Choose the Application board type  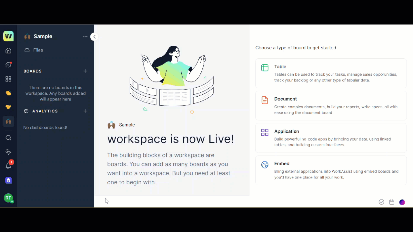[x=331, y=138]
